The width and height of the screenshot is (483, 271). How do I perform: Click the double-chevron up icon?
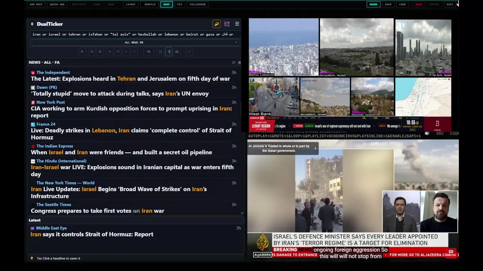click(x=118, y=52)
